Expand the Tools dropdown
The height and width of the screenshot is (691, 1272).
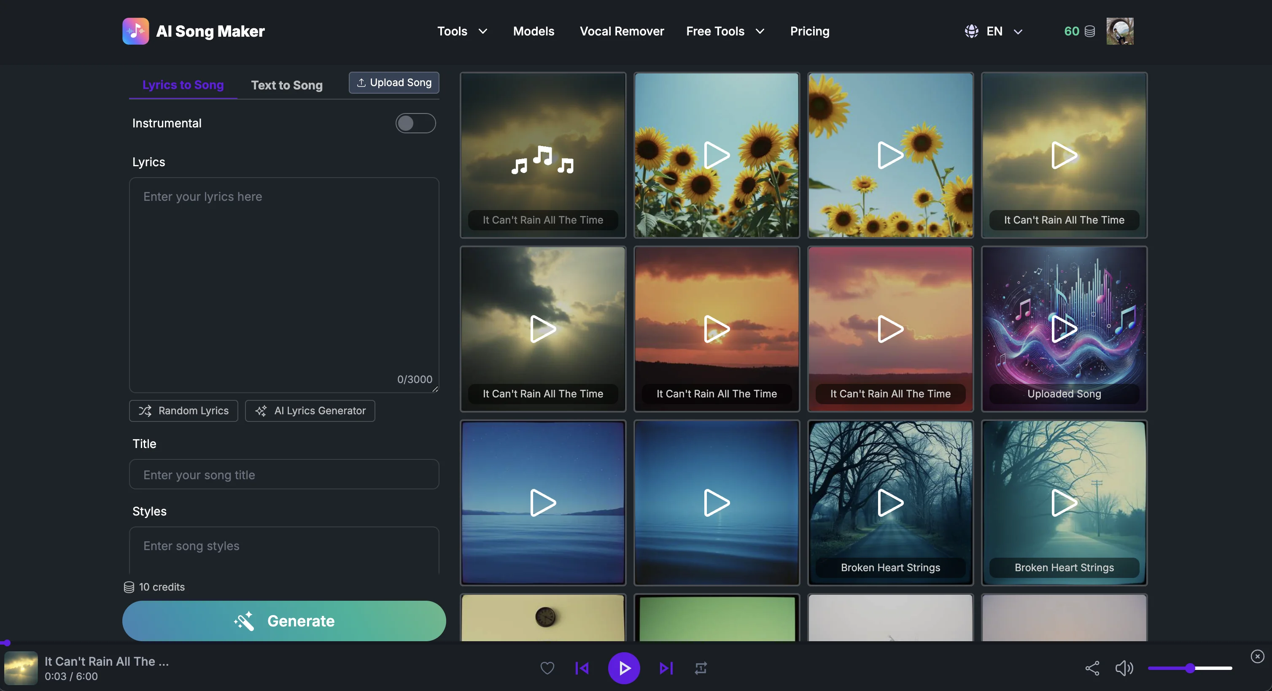click(x=462, y=31)
